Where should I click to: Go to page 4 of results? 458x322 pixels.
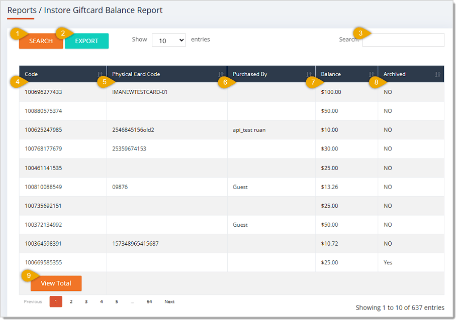point(102,301)
